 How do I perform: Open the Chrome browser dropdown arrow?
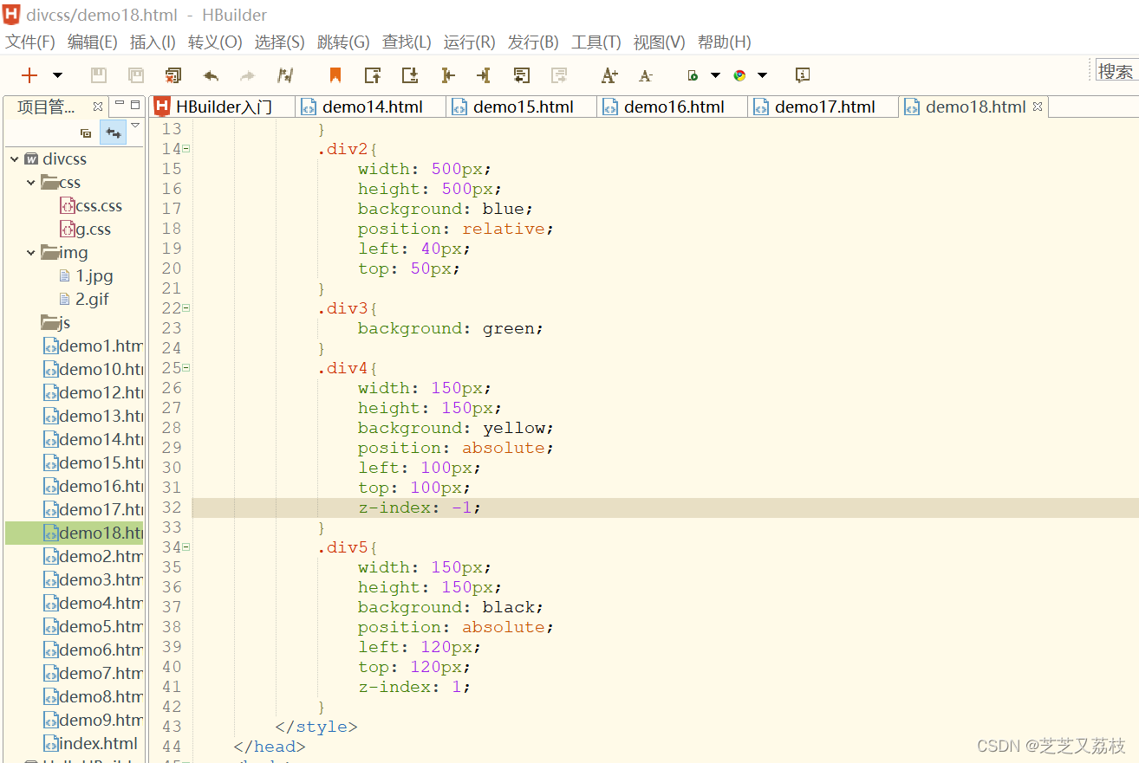pos(762,75)
